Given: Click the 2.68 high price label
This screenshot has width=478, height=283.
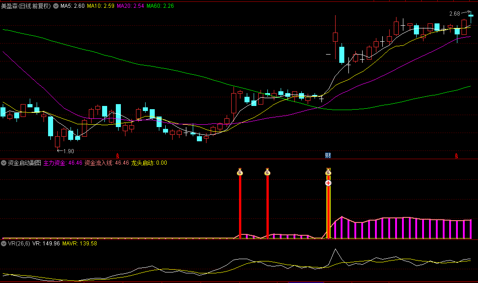Looking at the screenshot, I should pos(455,14).
